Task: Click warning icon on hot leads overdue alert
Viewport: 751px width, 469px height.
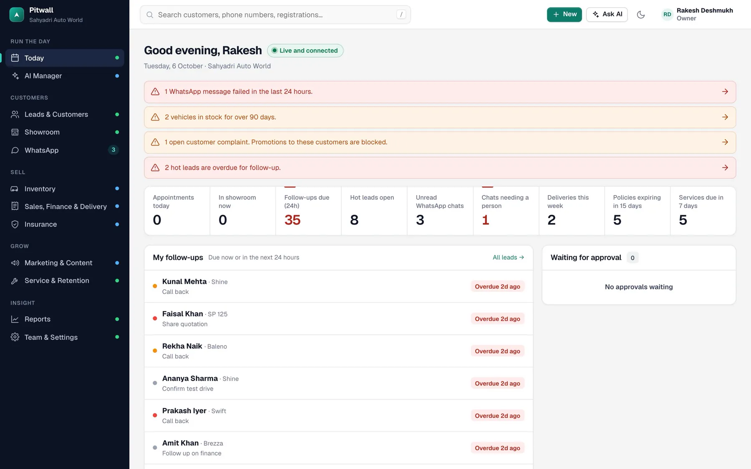Action: [155, 168]
